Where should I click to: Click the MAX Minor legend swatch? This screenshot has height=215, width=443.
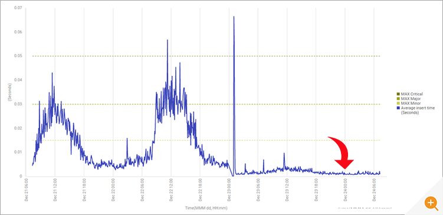coord(398,104)
